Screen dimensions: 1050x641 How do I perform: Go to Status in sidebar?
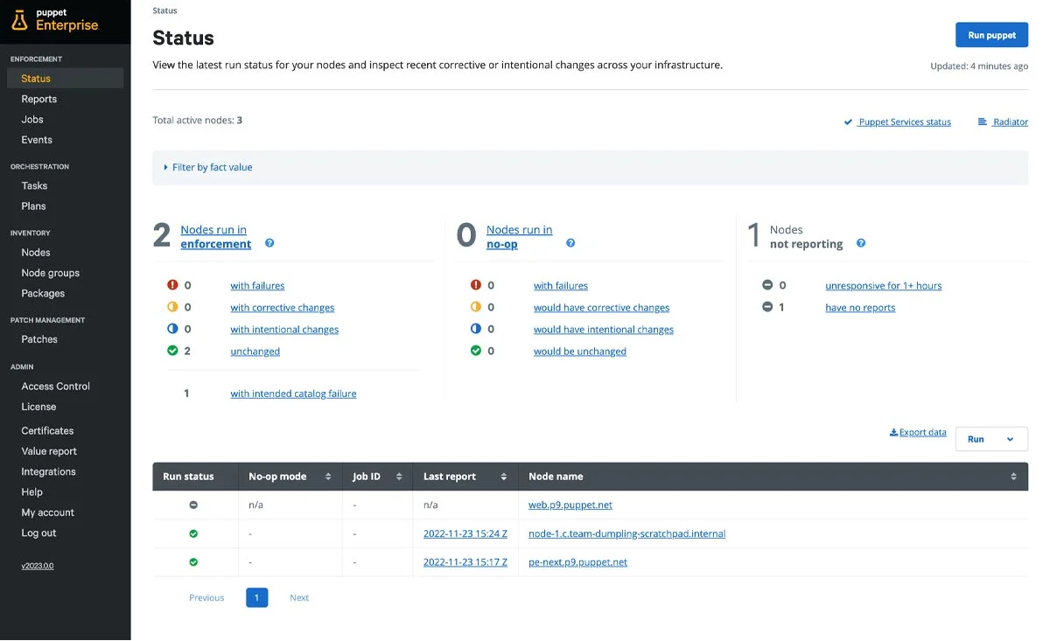coord(65,78)
